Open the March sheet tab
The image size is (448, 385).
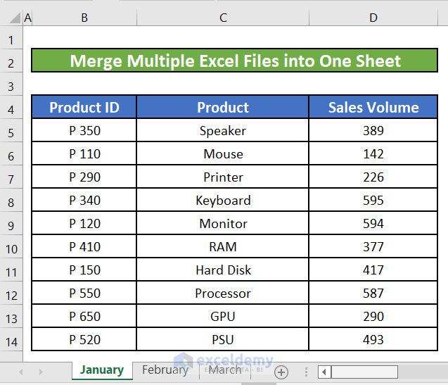point(224,370)
